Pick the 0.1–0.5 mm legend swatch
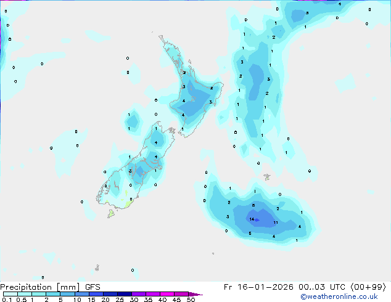The width and height of the screenshot is (391, 302). coord(10,294)
